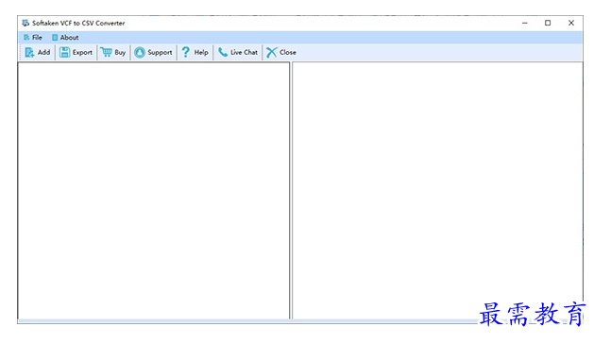
Task: Minimize the Softaken converter window
Action: [525, 23]
